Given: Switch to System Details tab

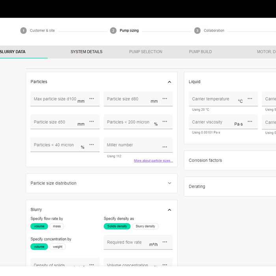Looking at the screenshot, I should tap(86, 52).
